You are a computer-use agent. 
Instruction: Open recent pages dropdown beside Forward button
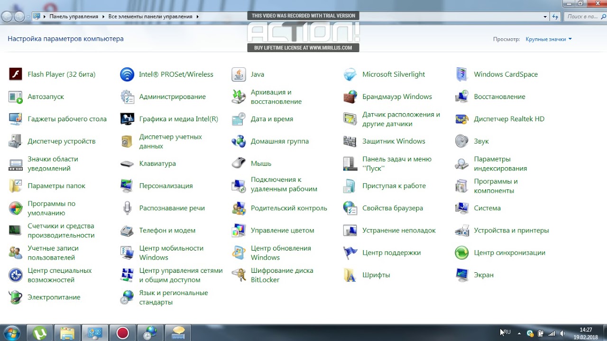28,17
